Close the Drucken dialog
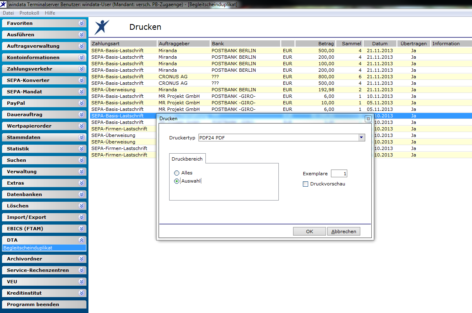The height and width of the screenshot is (313, 472). [x=368, y=119]
